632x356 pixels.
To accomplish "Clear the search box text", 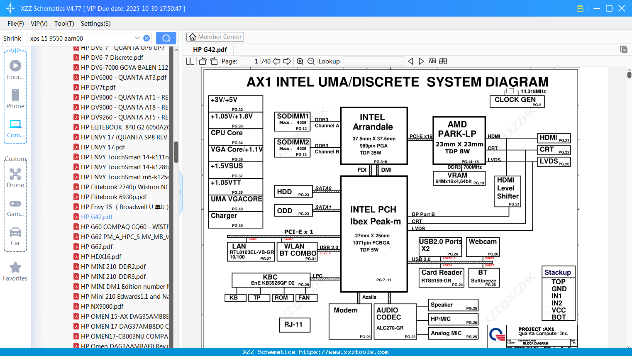I will tap(146, 38).
